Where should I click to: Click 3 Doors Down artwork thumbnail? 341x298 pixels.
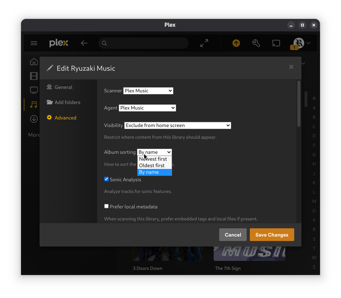[x=167, y=253]
